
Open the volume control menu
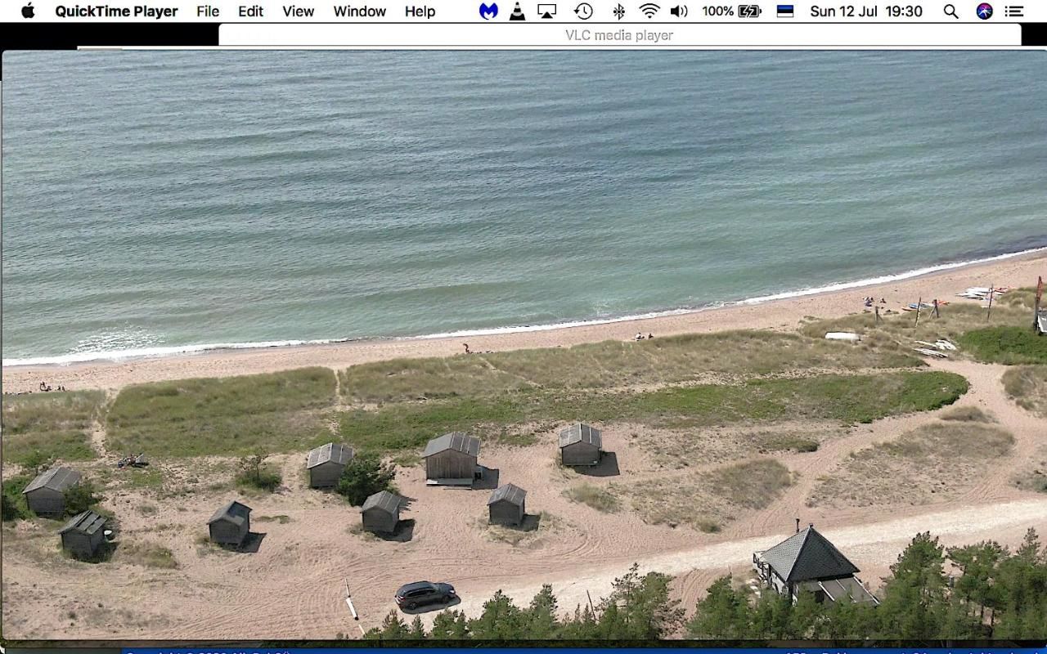point(679,11)
